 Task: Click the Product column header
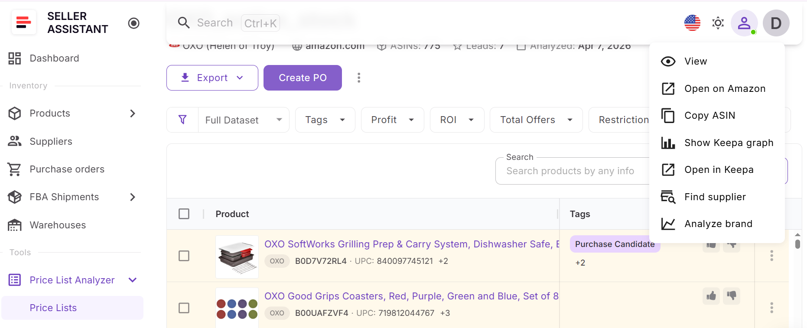(232, 214)
